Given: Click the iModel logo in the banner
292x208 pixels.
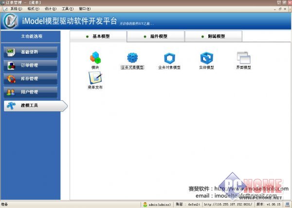Looking at the screenshot, I should click(x=11, y=21).
